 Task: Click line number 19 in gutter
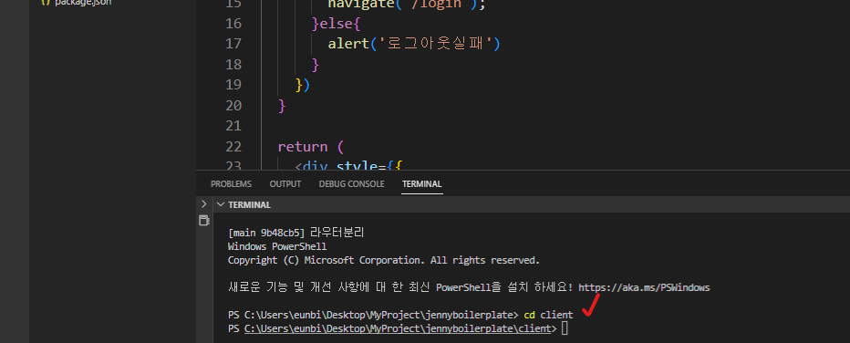point(233,85)
